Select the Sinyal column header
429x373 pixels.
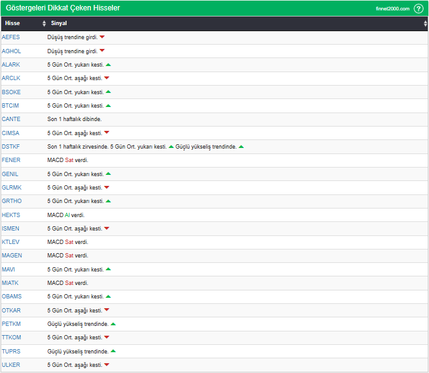pyautogui.click(x=59, y=23)
